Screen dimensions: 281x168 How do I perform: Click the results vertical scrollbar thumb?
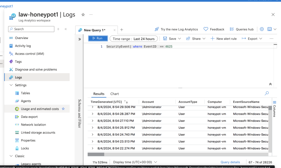coord(270,108)
